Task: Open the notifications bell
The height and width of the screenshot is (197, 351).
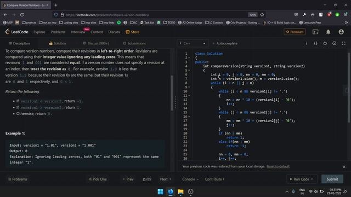Action: [328, 32]
